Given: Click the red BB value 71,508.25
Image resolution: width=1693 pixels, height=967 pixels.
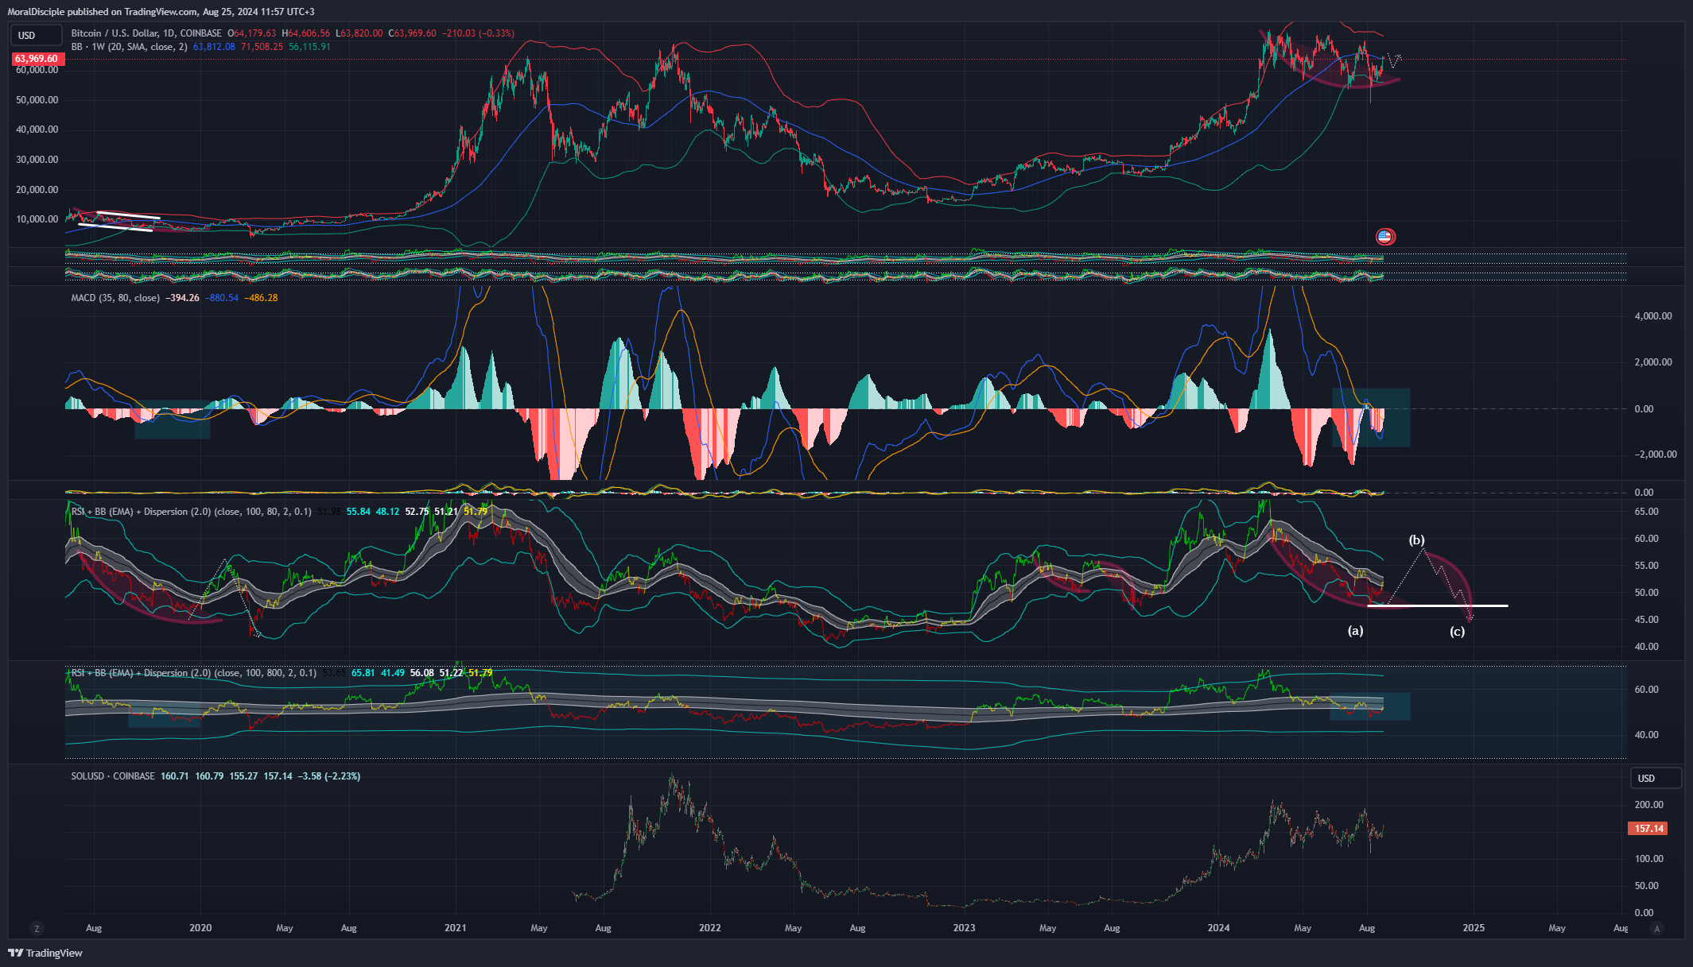Looking at the screenshot, I should (x=262, y=47).
